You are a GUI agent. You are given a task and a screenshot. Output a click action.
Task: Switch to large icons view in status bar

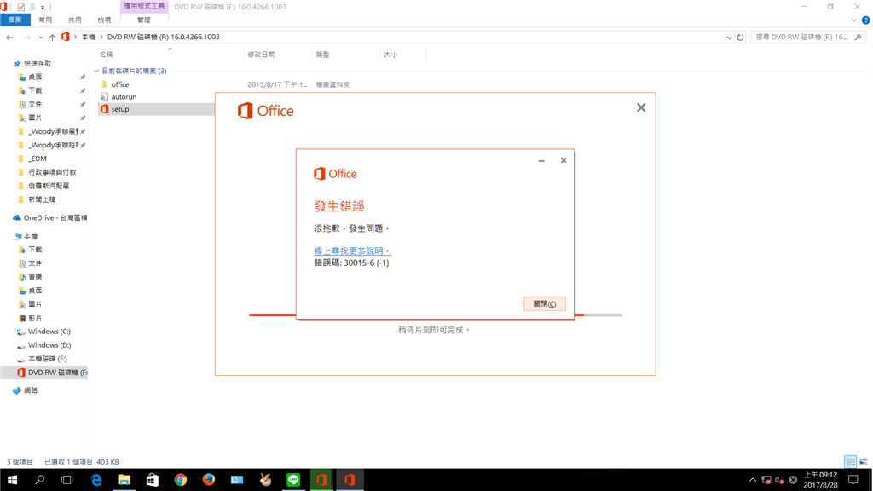pyautogui.click(x=863, y=461)
